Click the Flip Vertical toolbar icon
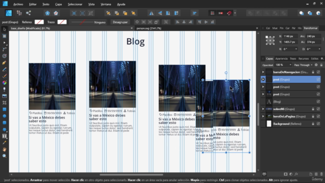The image size is (325, 183). click(x=160, y=13)
